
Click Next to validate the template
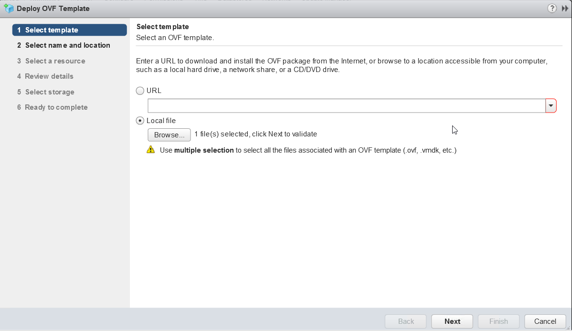452,321
